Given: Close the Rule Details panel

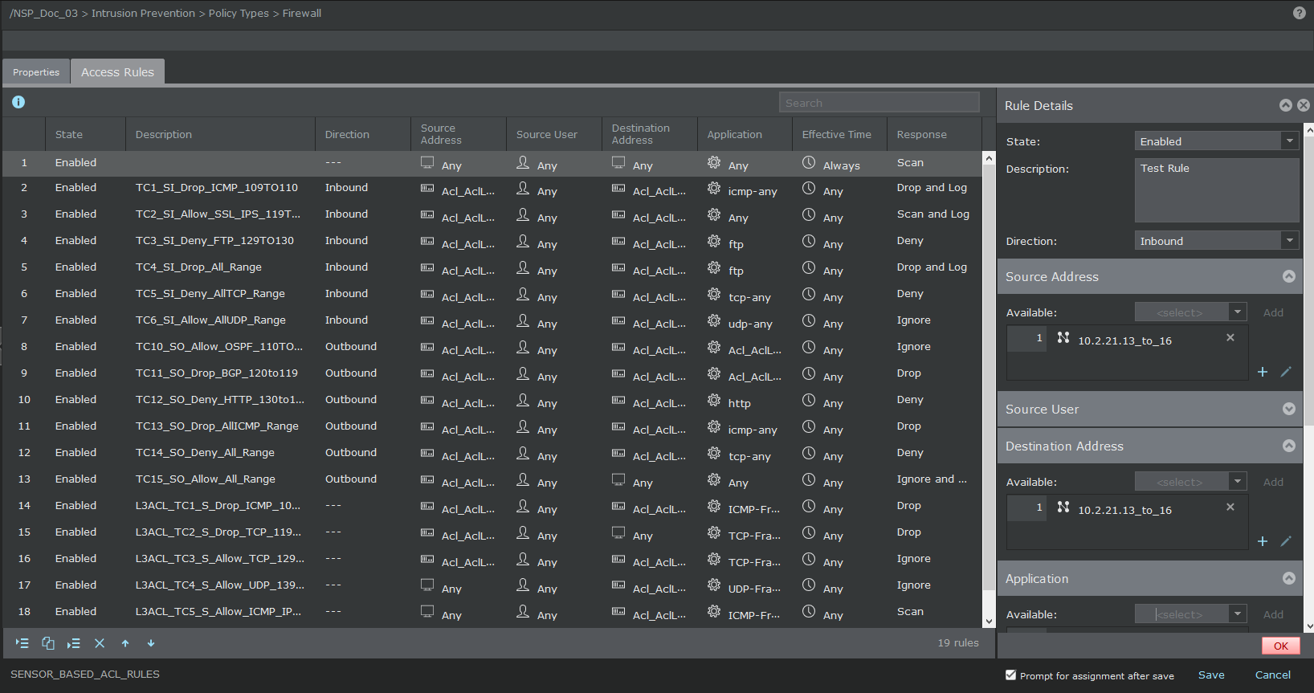Looking at the screenshot, I should [1304, 105].
